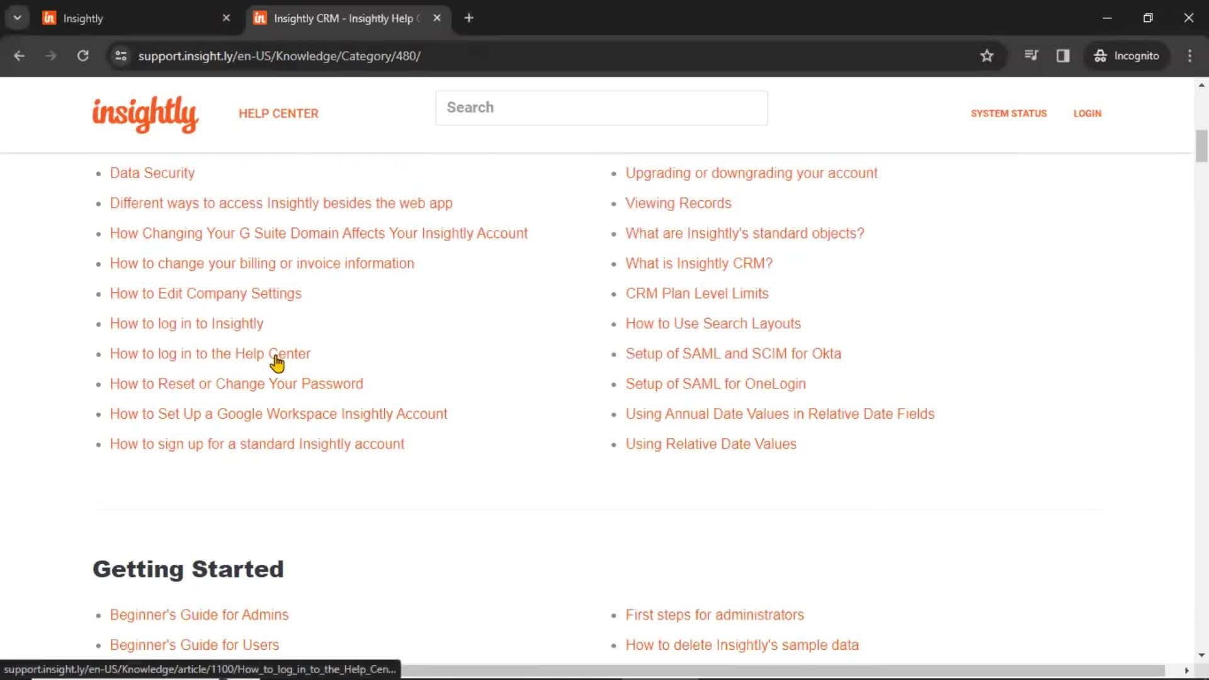Toggle the browser side panel icon
The height and width of the screenshot is (680, 1209).
1063,56
